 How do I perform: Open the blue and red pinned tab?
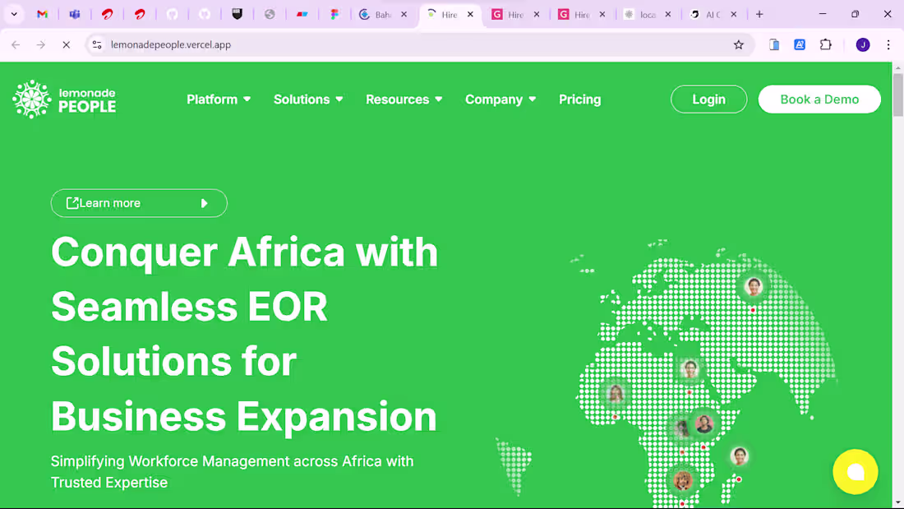point(302,15)
